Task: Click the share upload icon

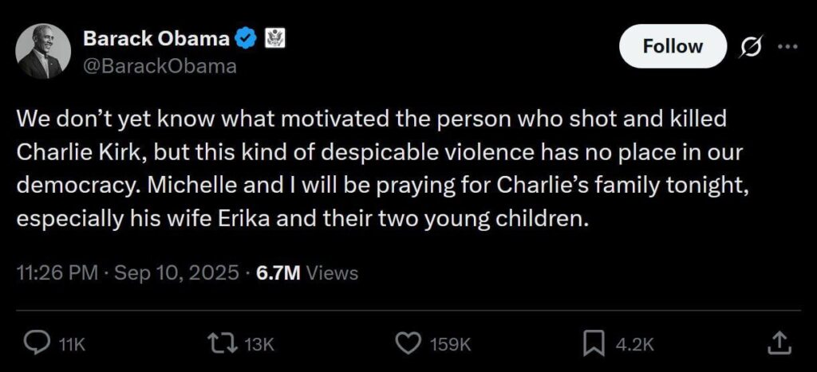Action: point(780,343)
